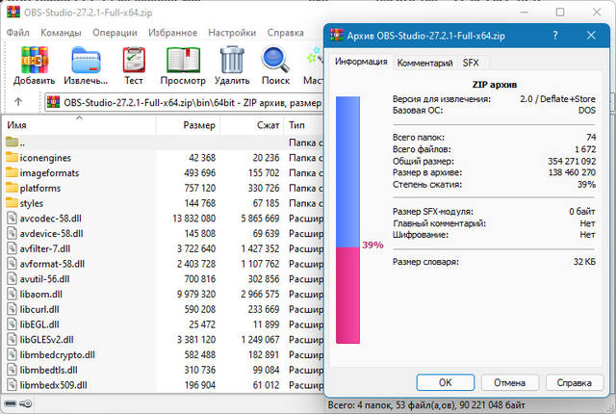This screenshot has width=616, height=414.
Task: Switch to the Информация tab
Action: point(361,62)
